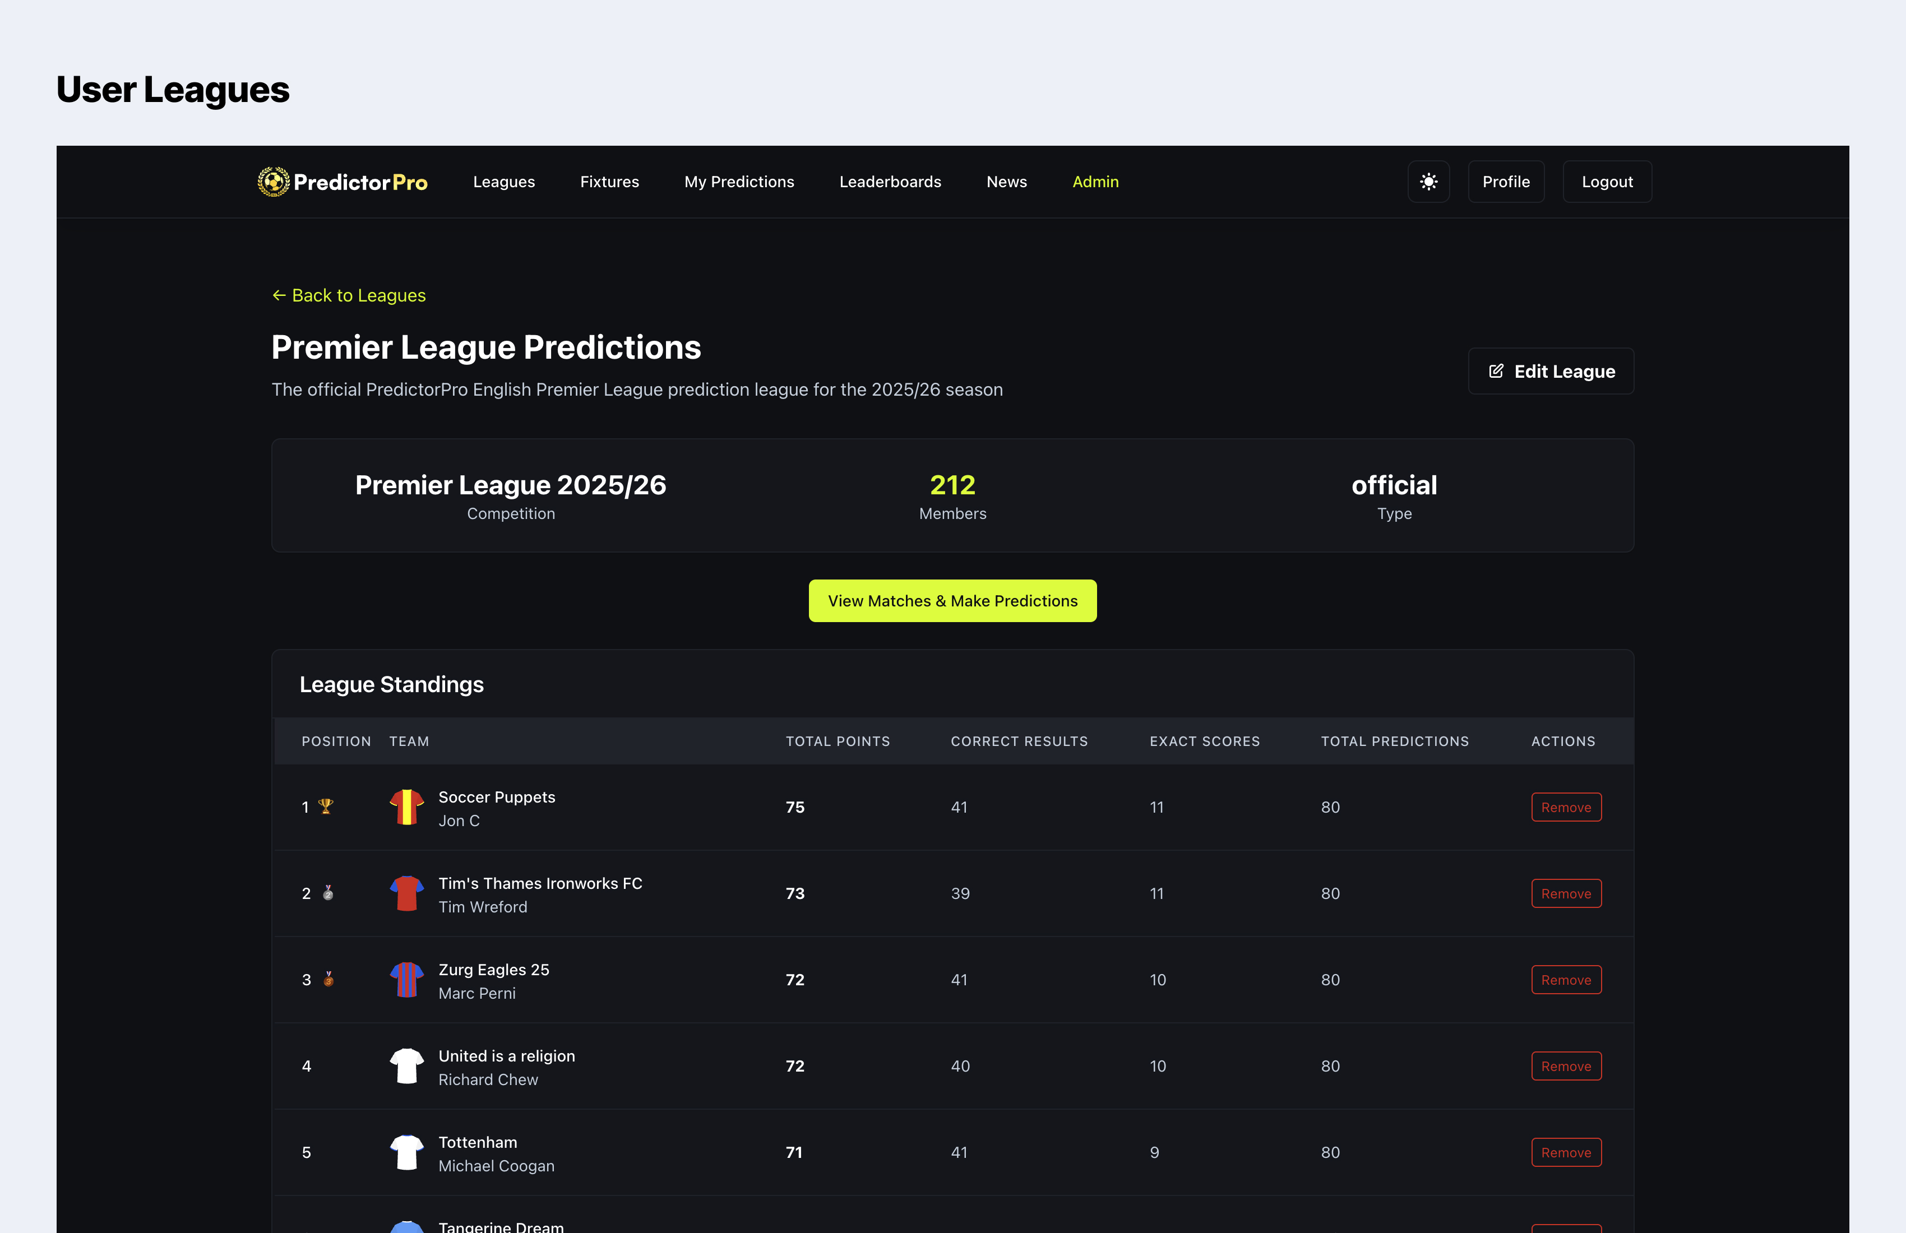Toggle the sun light-mode theme icon
This screenshot has height=1233, width=1906.
[x=1428, y=182]
